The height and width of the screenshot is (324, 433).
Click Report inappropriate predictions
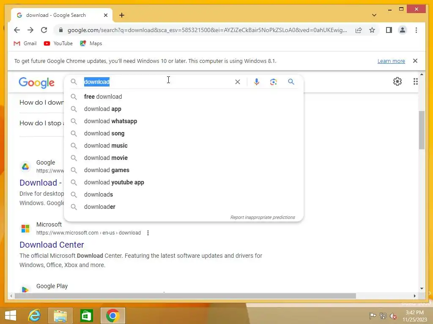click(x=263, y=217)
